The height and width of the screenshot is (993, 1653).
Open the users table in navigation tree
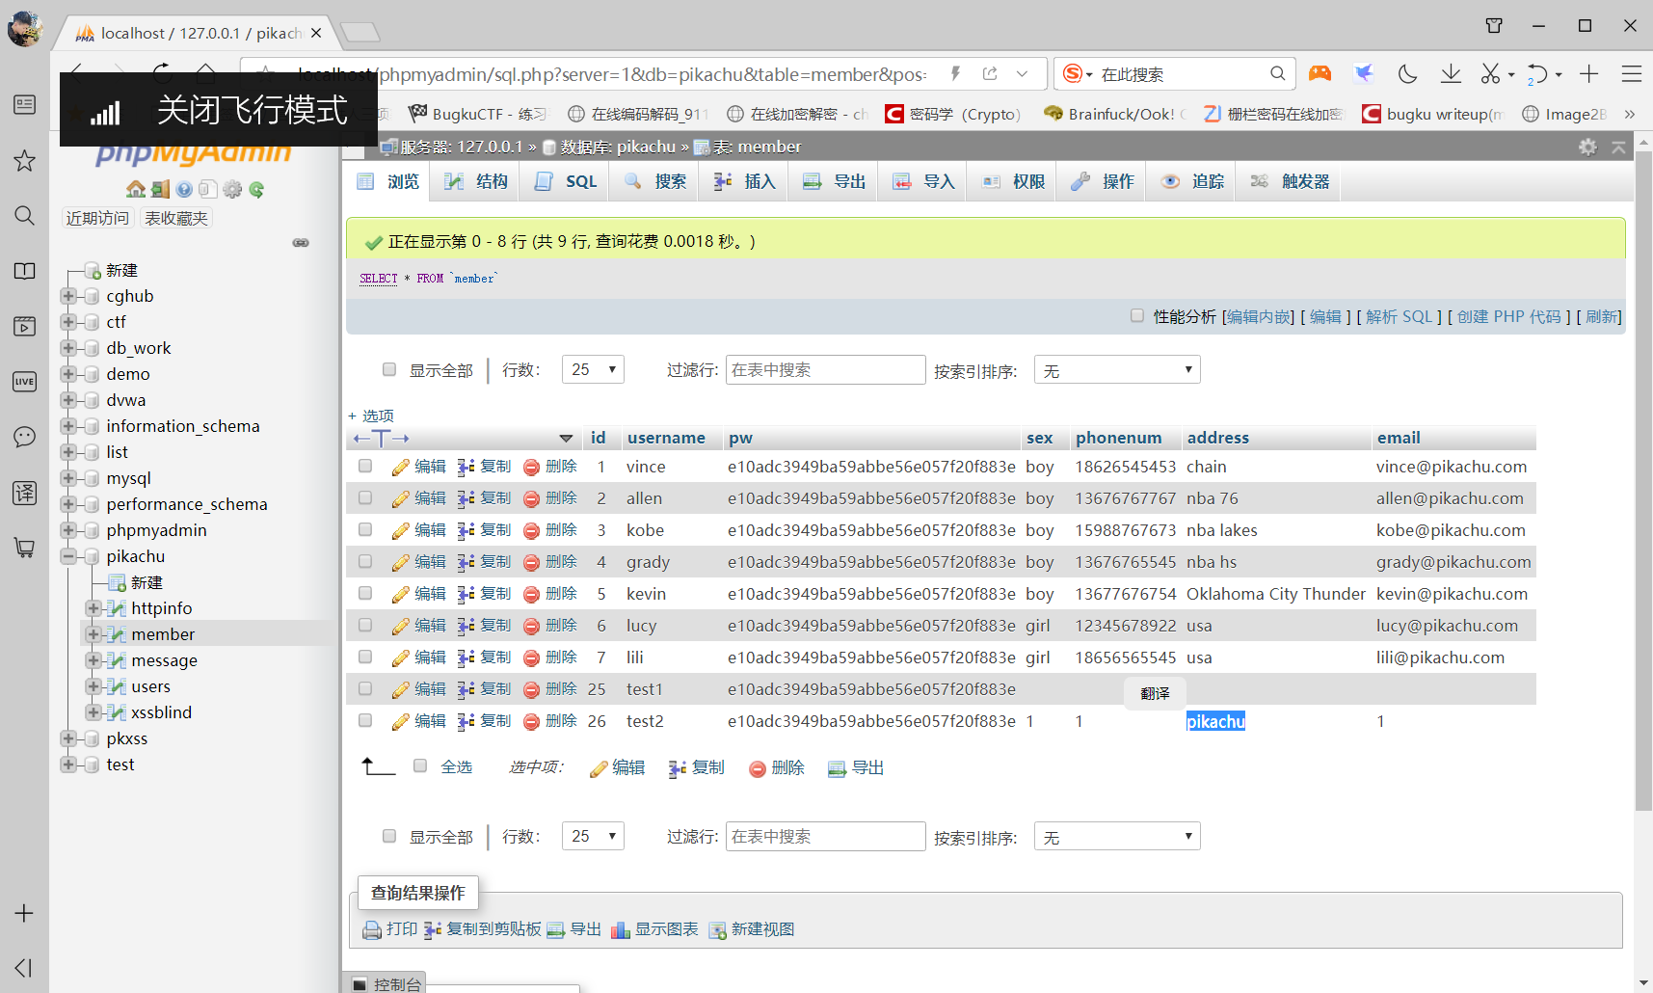pos(150,686)
